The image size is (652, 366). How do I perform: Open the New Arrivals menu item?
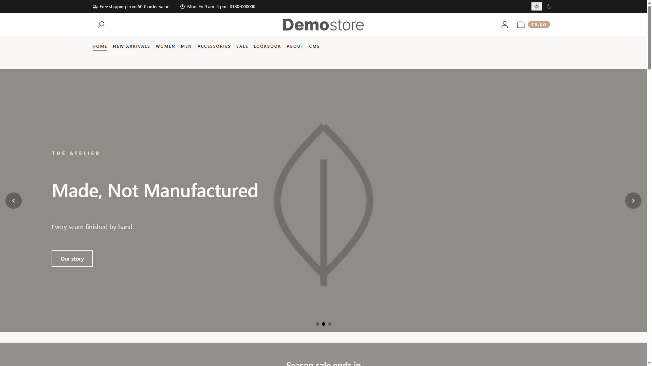point(131,46)
